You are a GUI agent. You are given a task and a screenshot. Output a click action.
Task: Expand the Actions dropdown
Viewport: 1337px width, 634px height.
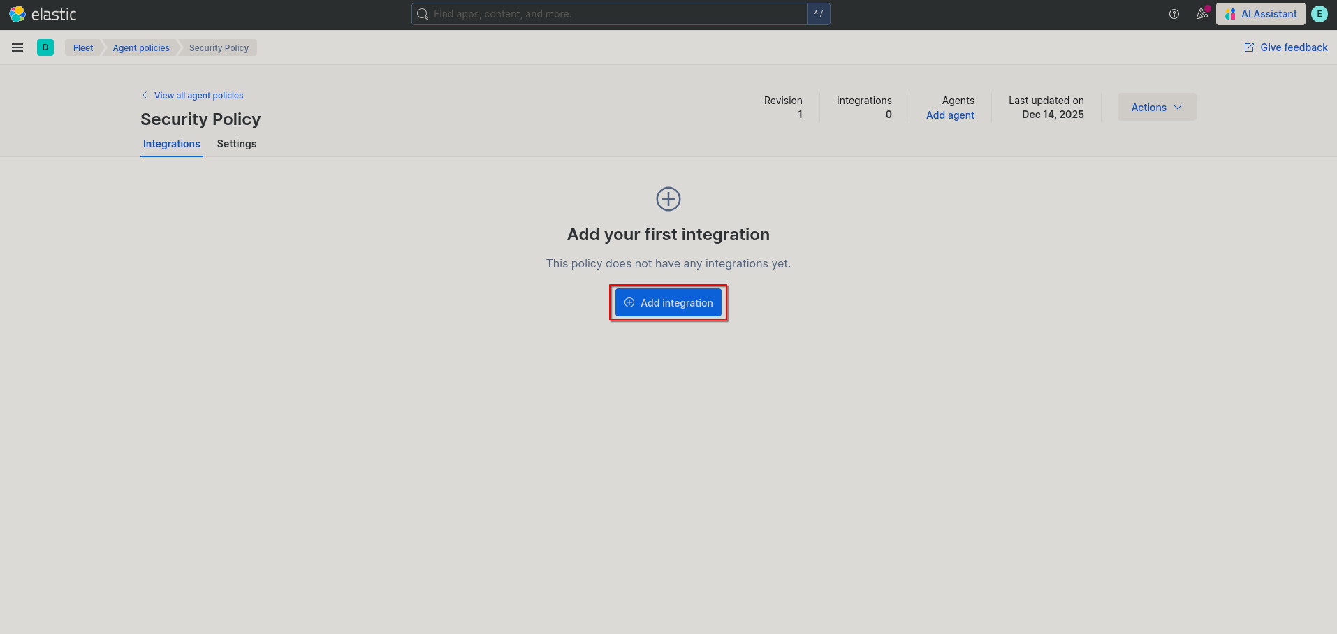tap(1157, 107)
